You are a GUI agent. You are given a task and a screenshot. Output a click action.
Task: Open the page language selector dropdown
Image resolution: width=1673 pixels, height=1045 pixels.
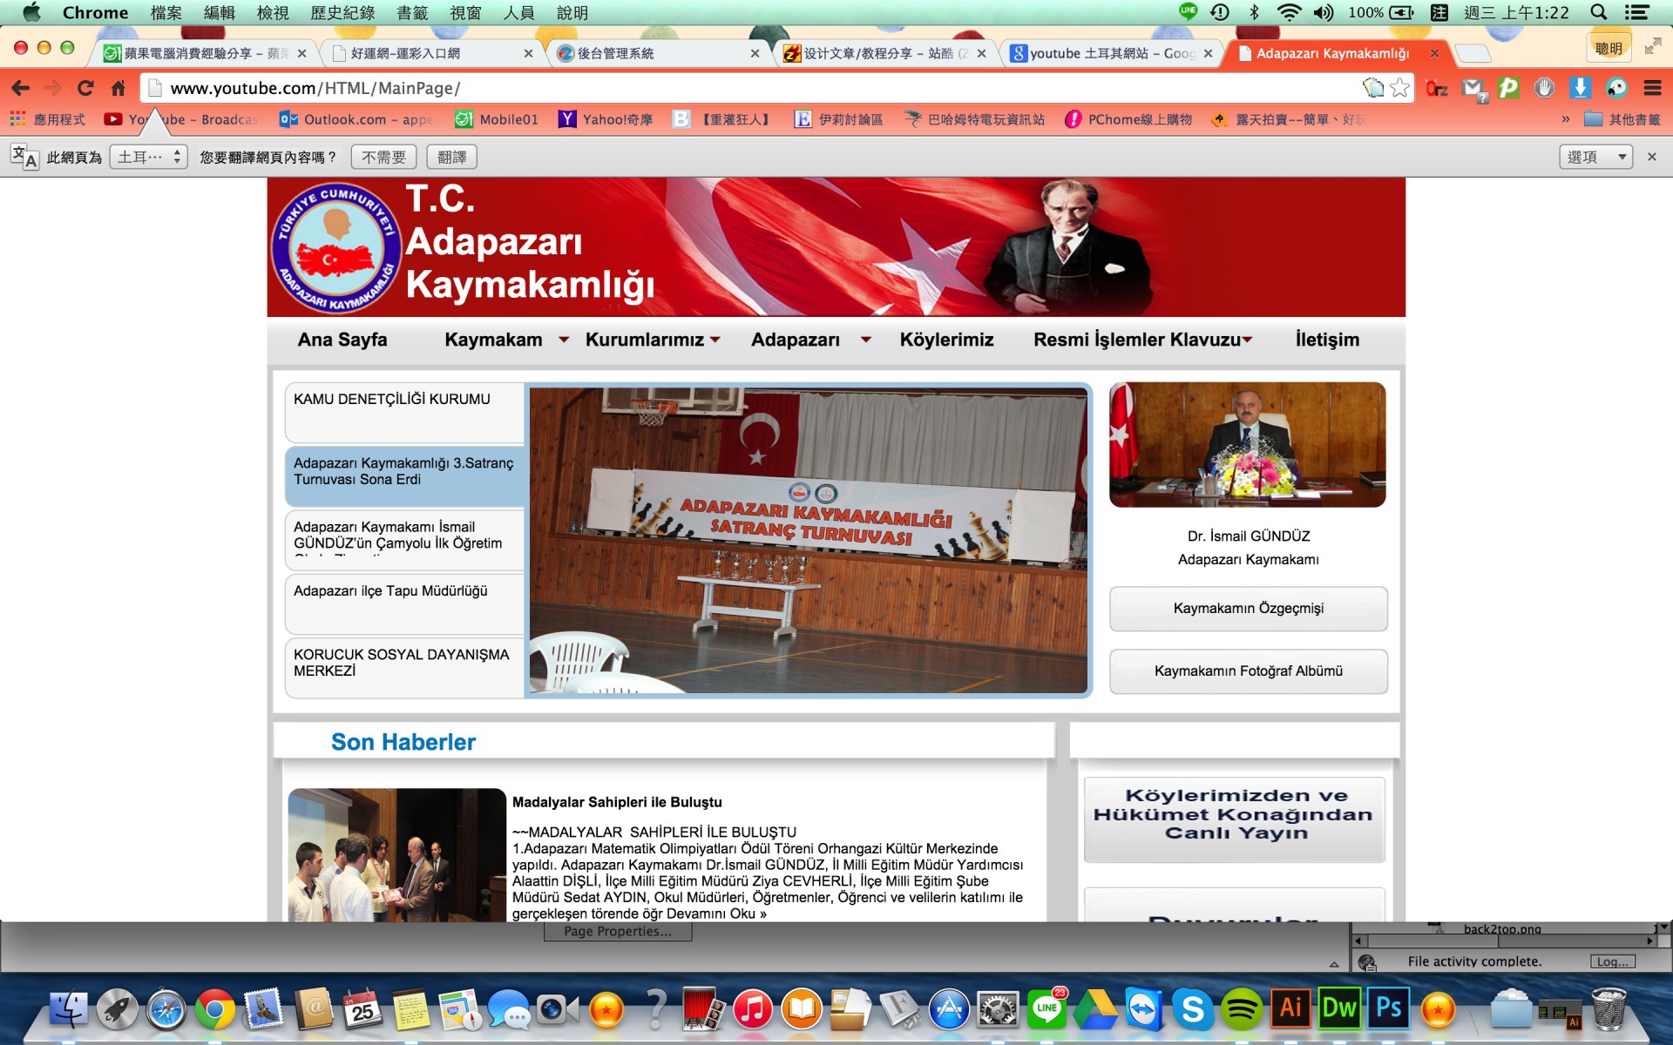pos(149,157)
